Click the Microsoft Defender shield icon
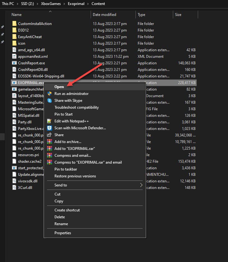228x262 pixels. tap(50, 128)
